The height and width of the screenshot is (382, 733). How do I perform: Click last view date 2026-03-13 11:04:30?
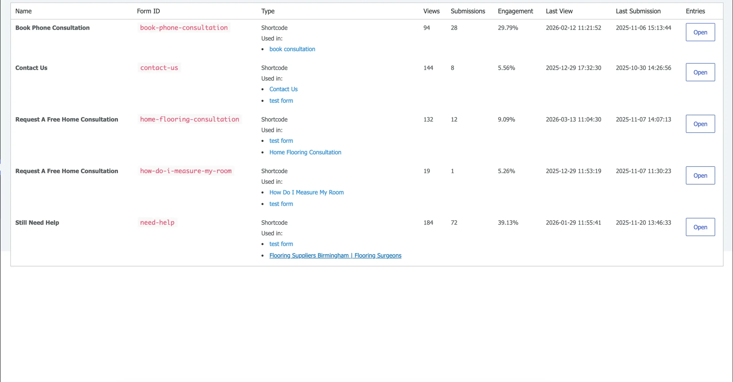pyautogui.click(x=574, y=119)
